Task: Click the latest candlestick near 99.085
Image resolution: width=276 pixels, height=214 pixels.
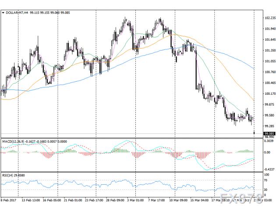Action: pyautogui.click(x=254, y=133)
